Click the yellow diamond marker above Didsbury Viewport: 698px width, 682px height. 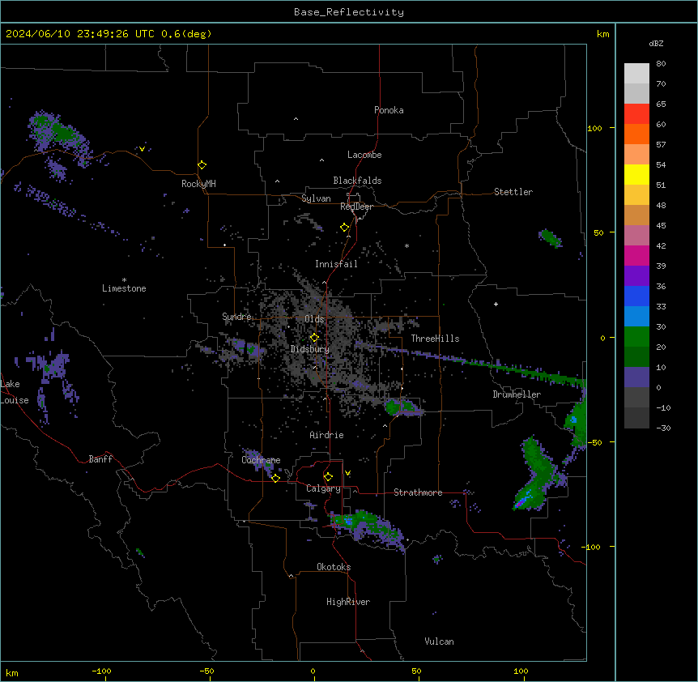coord(314,338)
